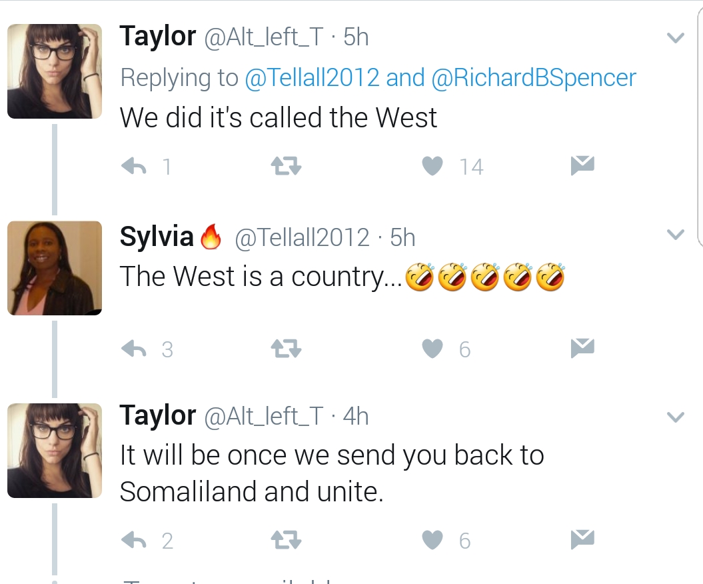Reply to Taylor's Somaliland tweet

coord(134,540)
